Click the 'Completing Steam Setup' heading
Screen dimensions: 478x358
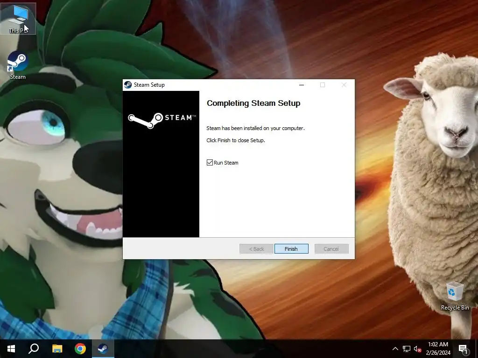(x=253, y=103)
